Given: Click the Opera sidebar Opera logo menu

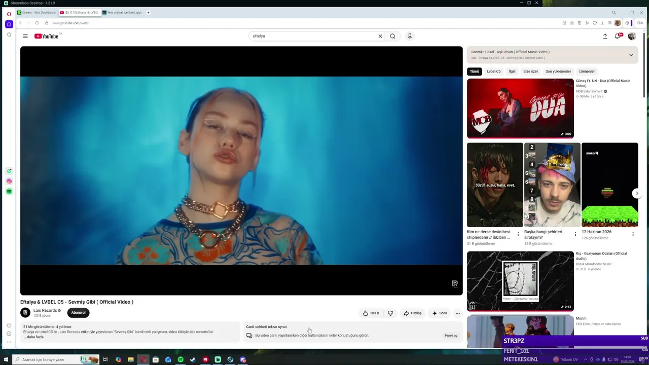Looking at the screenshot, I should click(9, 14).
